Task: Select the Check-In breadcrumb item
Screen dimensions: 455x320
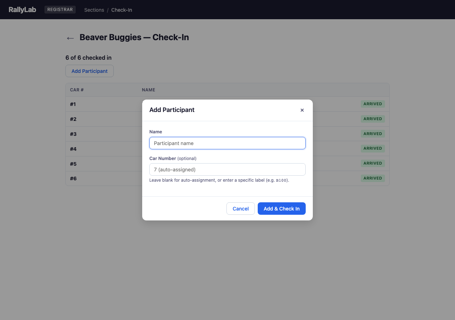Action: click(x=122, y=10)
